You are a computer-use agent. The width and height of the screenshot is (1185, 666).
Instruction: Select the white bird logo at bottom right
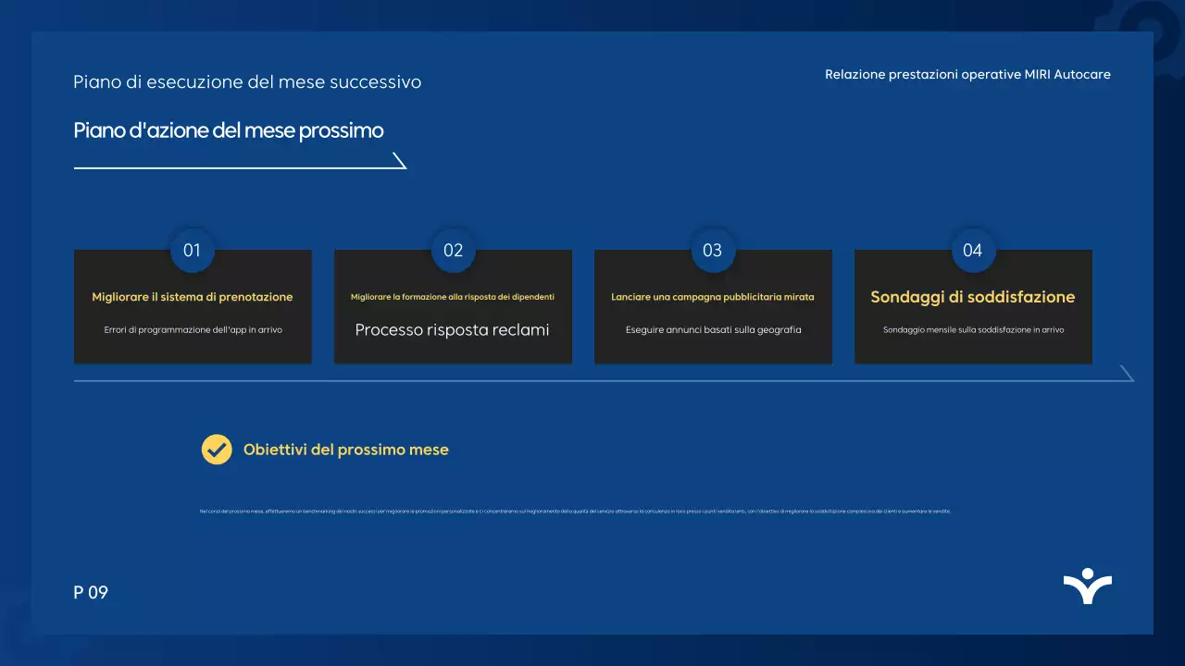(x=1088, y=585)
